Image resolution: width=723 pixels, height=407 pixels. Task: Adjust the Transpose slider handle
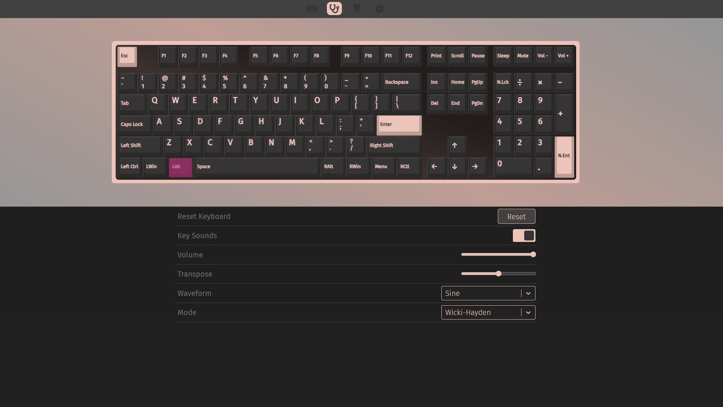pyautogui.click(x=499, y=274)
